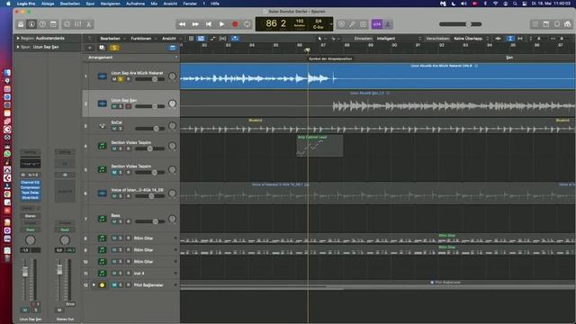Open the media Browsers icon
The image size is (576, 324).
pos(568,24)
